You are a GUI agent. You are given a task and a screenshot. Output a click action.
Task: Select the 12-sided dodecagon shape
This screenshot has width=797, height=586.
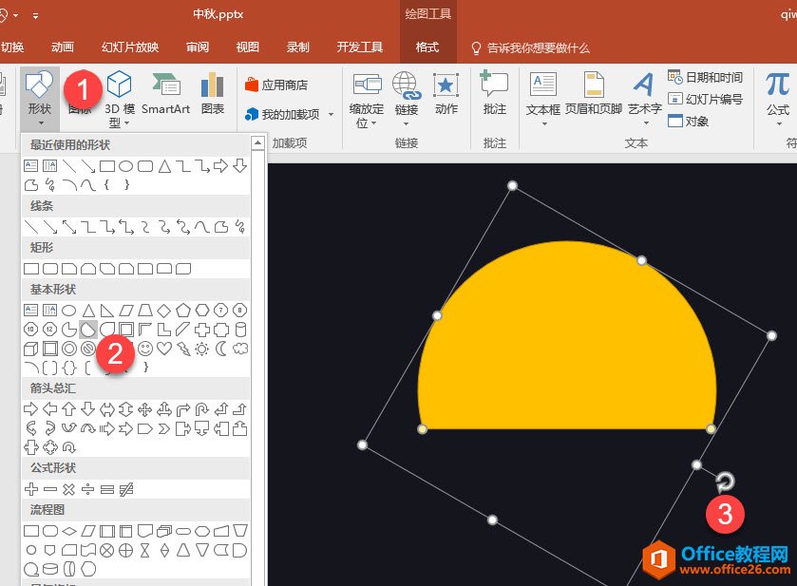49,330
